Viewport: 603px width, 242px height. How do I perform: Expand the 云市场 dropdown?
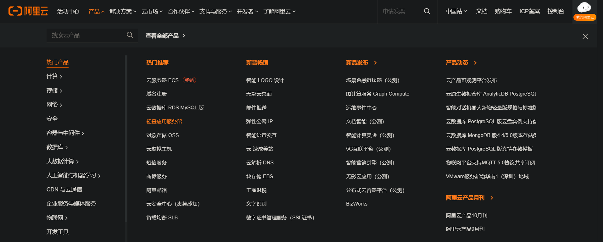(152, 12)
